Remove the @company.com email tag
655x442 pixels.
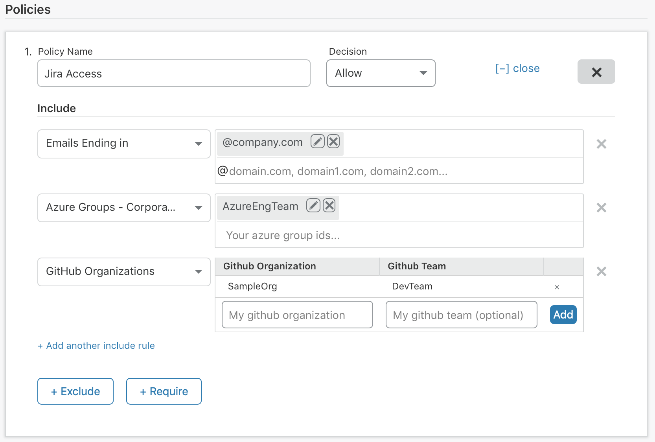point(333,141)
